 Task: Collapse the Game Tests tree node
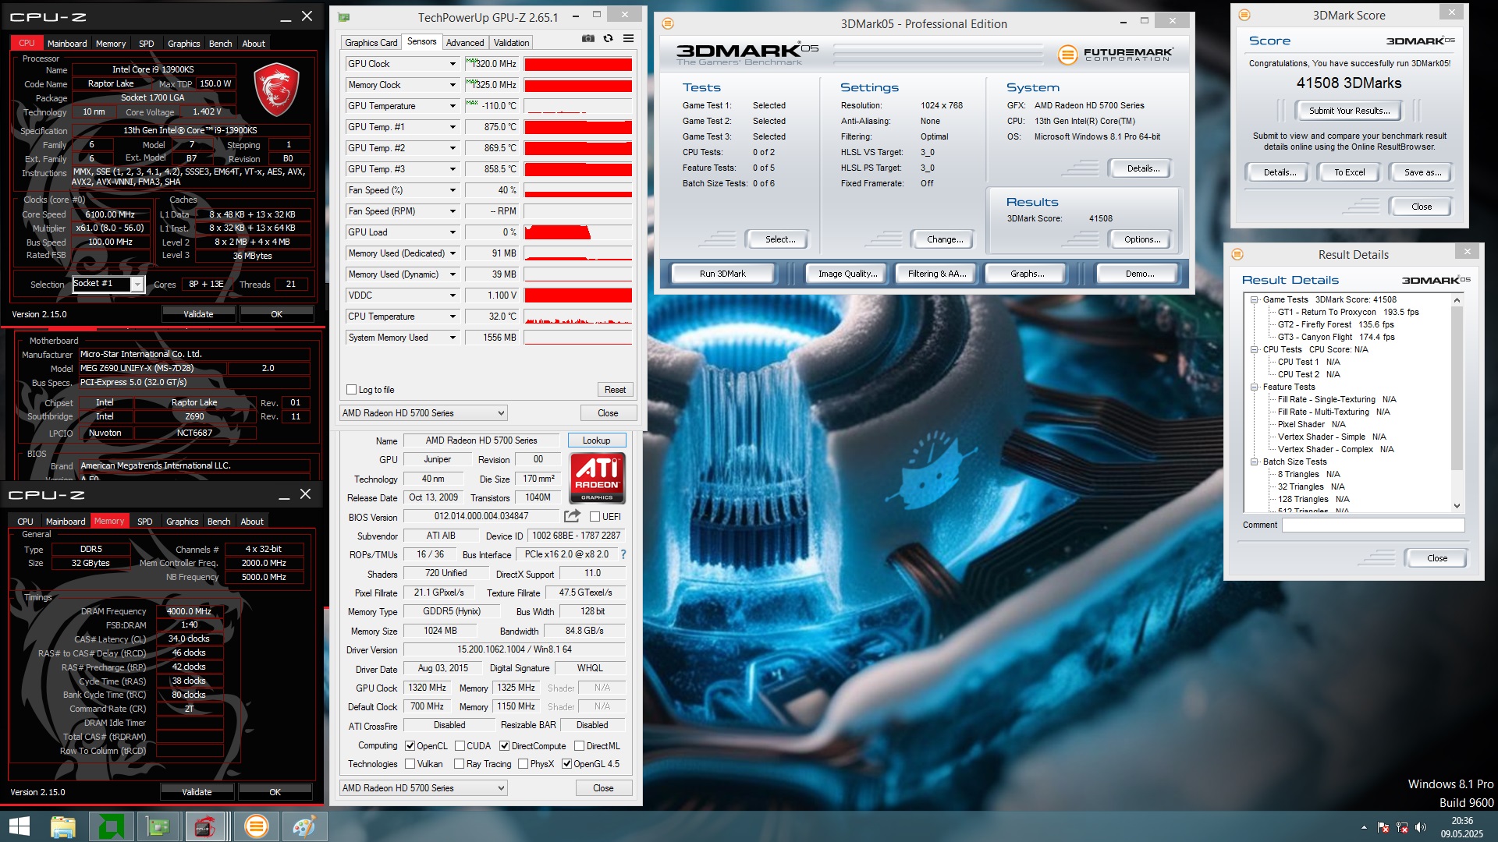coord(1254,299)
